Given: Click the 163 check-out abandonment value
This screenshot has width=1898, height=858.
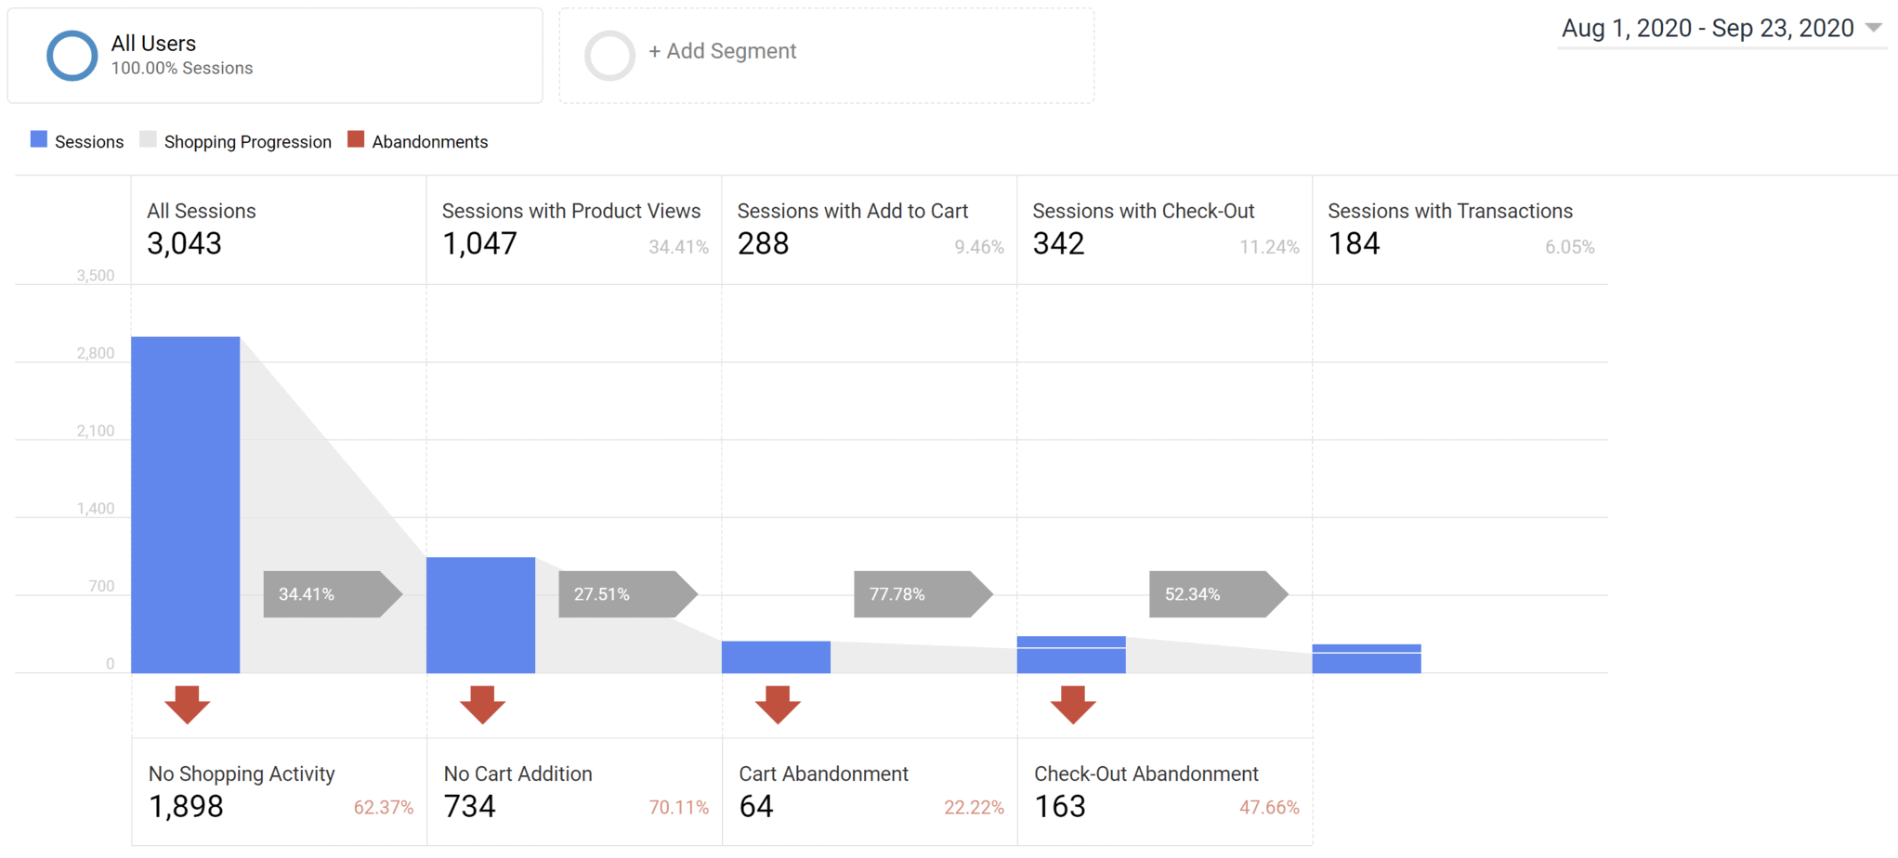Looking at the screenshot, I should [x=1060, y=807].
